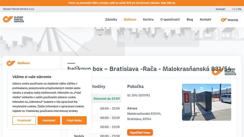
Task: Click the 'Bratislava, 83154' text
Action: [139, 119]
